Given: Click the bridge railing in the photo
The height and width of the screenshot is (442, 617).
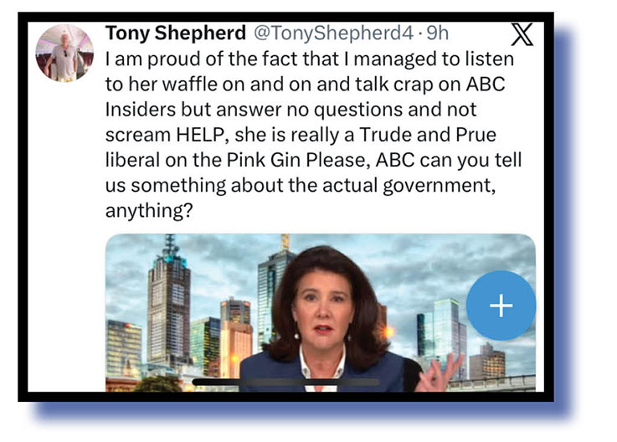Looking at the screenshot, I should 492,383.
